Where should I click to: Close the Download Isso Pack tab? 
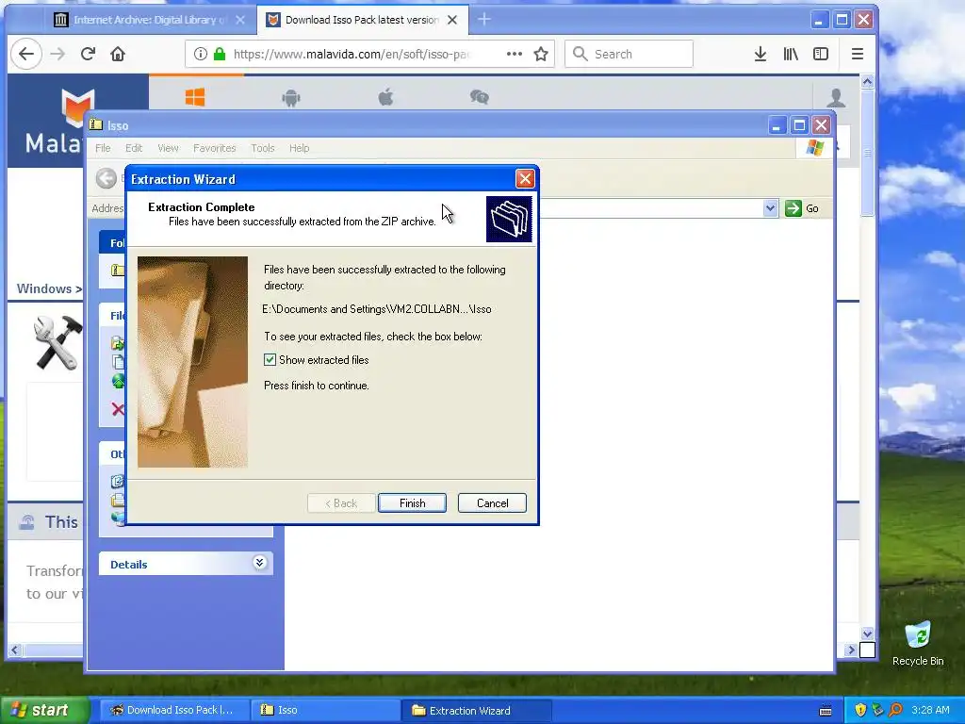(x=452, y=20)
